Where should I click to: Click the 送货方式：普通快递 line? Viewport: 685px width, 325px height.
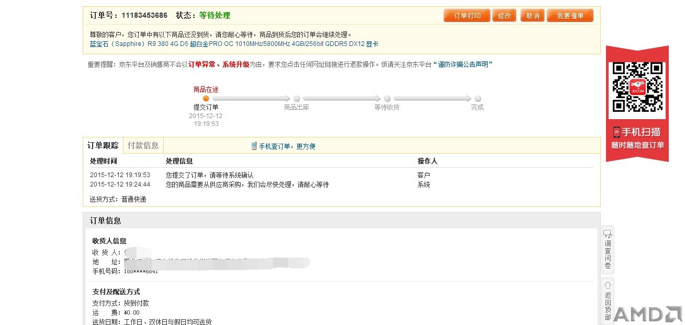click(x=118, y=199)
